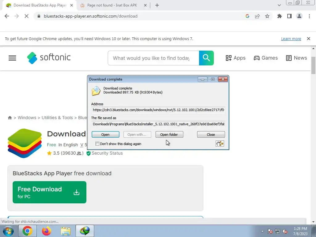316x237 pixels.
Task: Click the download Address field in the dialog
Action: 158,110
